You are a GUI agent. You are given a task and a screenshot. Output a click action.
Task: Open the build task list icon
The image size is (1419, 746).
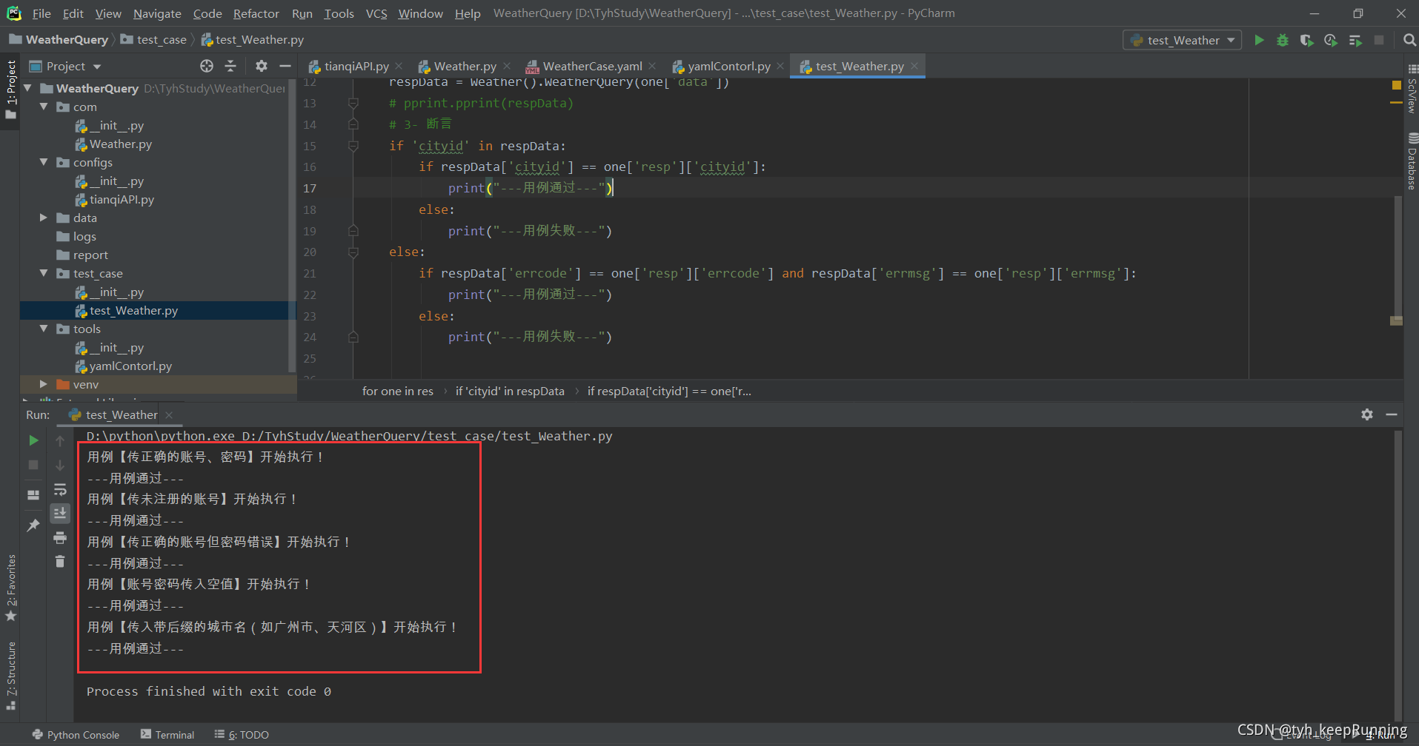point(1355,40)
